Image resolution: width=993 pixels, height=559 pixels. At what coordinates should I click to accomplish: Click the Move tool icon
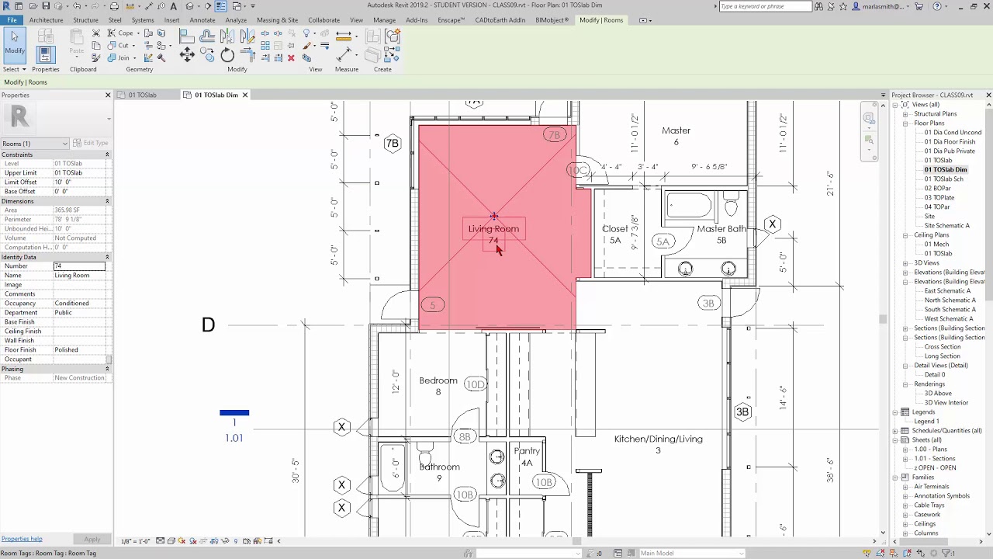point(187,54)
